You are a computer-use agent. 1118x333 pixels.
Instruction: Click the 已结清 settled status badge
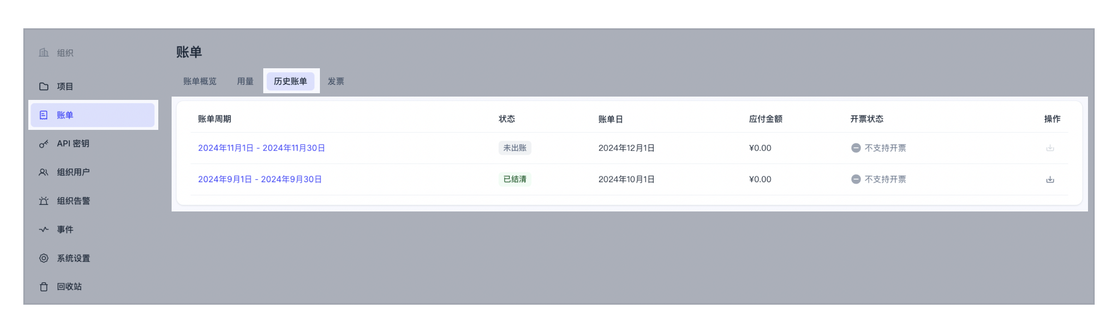point(514,179)
